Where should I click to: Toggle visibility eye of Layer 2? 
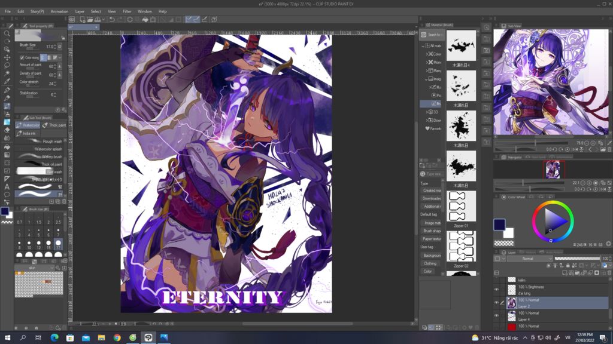tap(496, 303)
